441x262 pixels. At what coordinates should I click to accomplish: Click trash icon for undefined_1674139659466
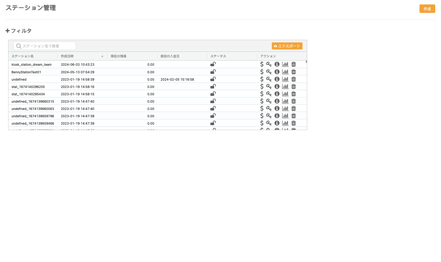pos(294,123)
